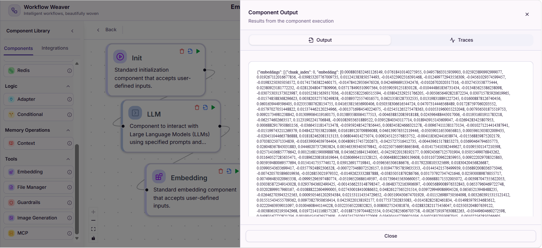Viewport: 542px width, 248px height.
Task: Open the Integrations tab
Action: click(55, 48)
